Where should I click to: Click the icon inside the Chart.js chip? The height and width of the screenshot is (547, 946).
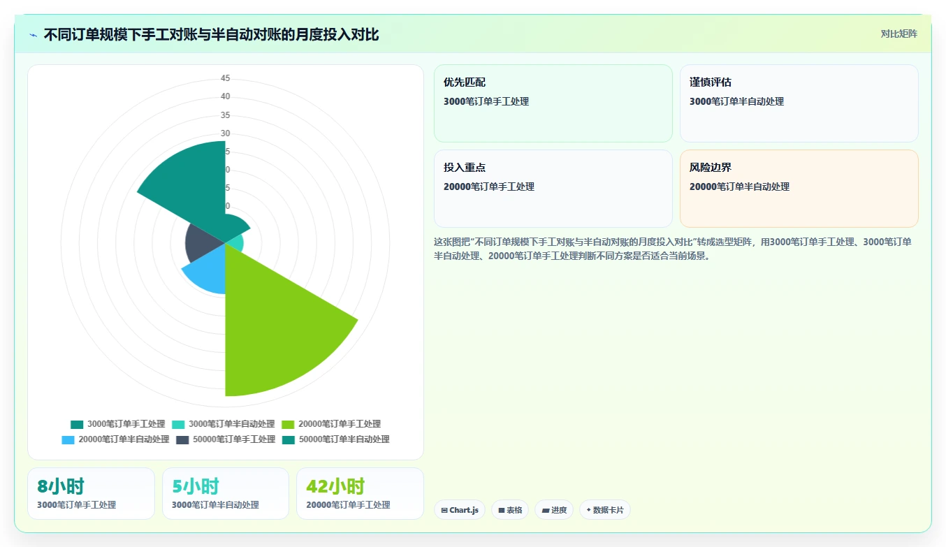tap(444, 511)
